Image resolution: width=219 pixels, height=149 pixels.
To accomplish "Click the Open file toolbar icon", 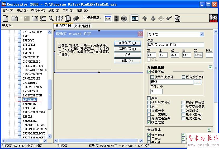I will [15, 18].
